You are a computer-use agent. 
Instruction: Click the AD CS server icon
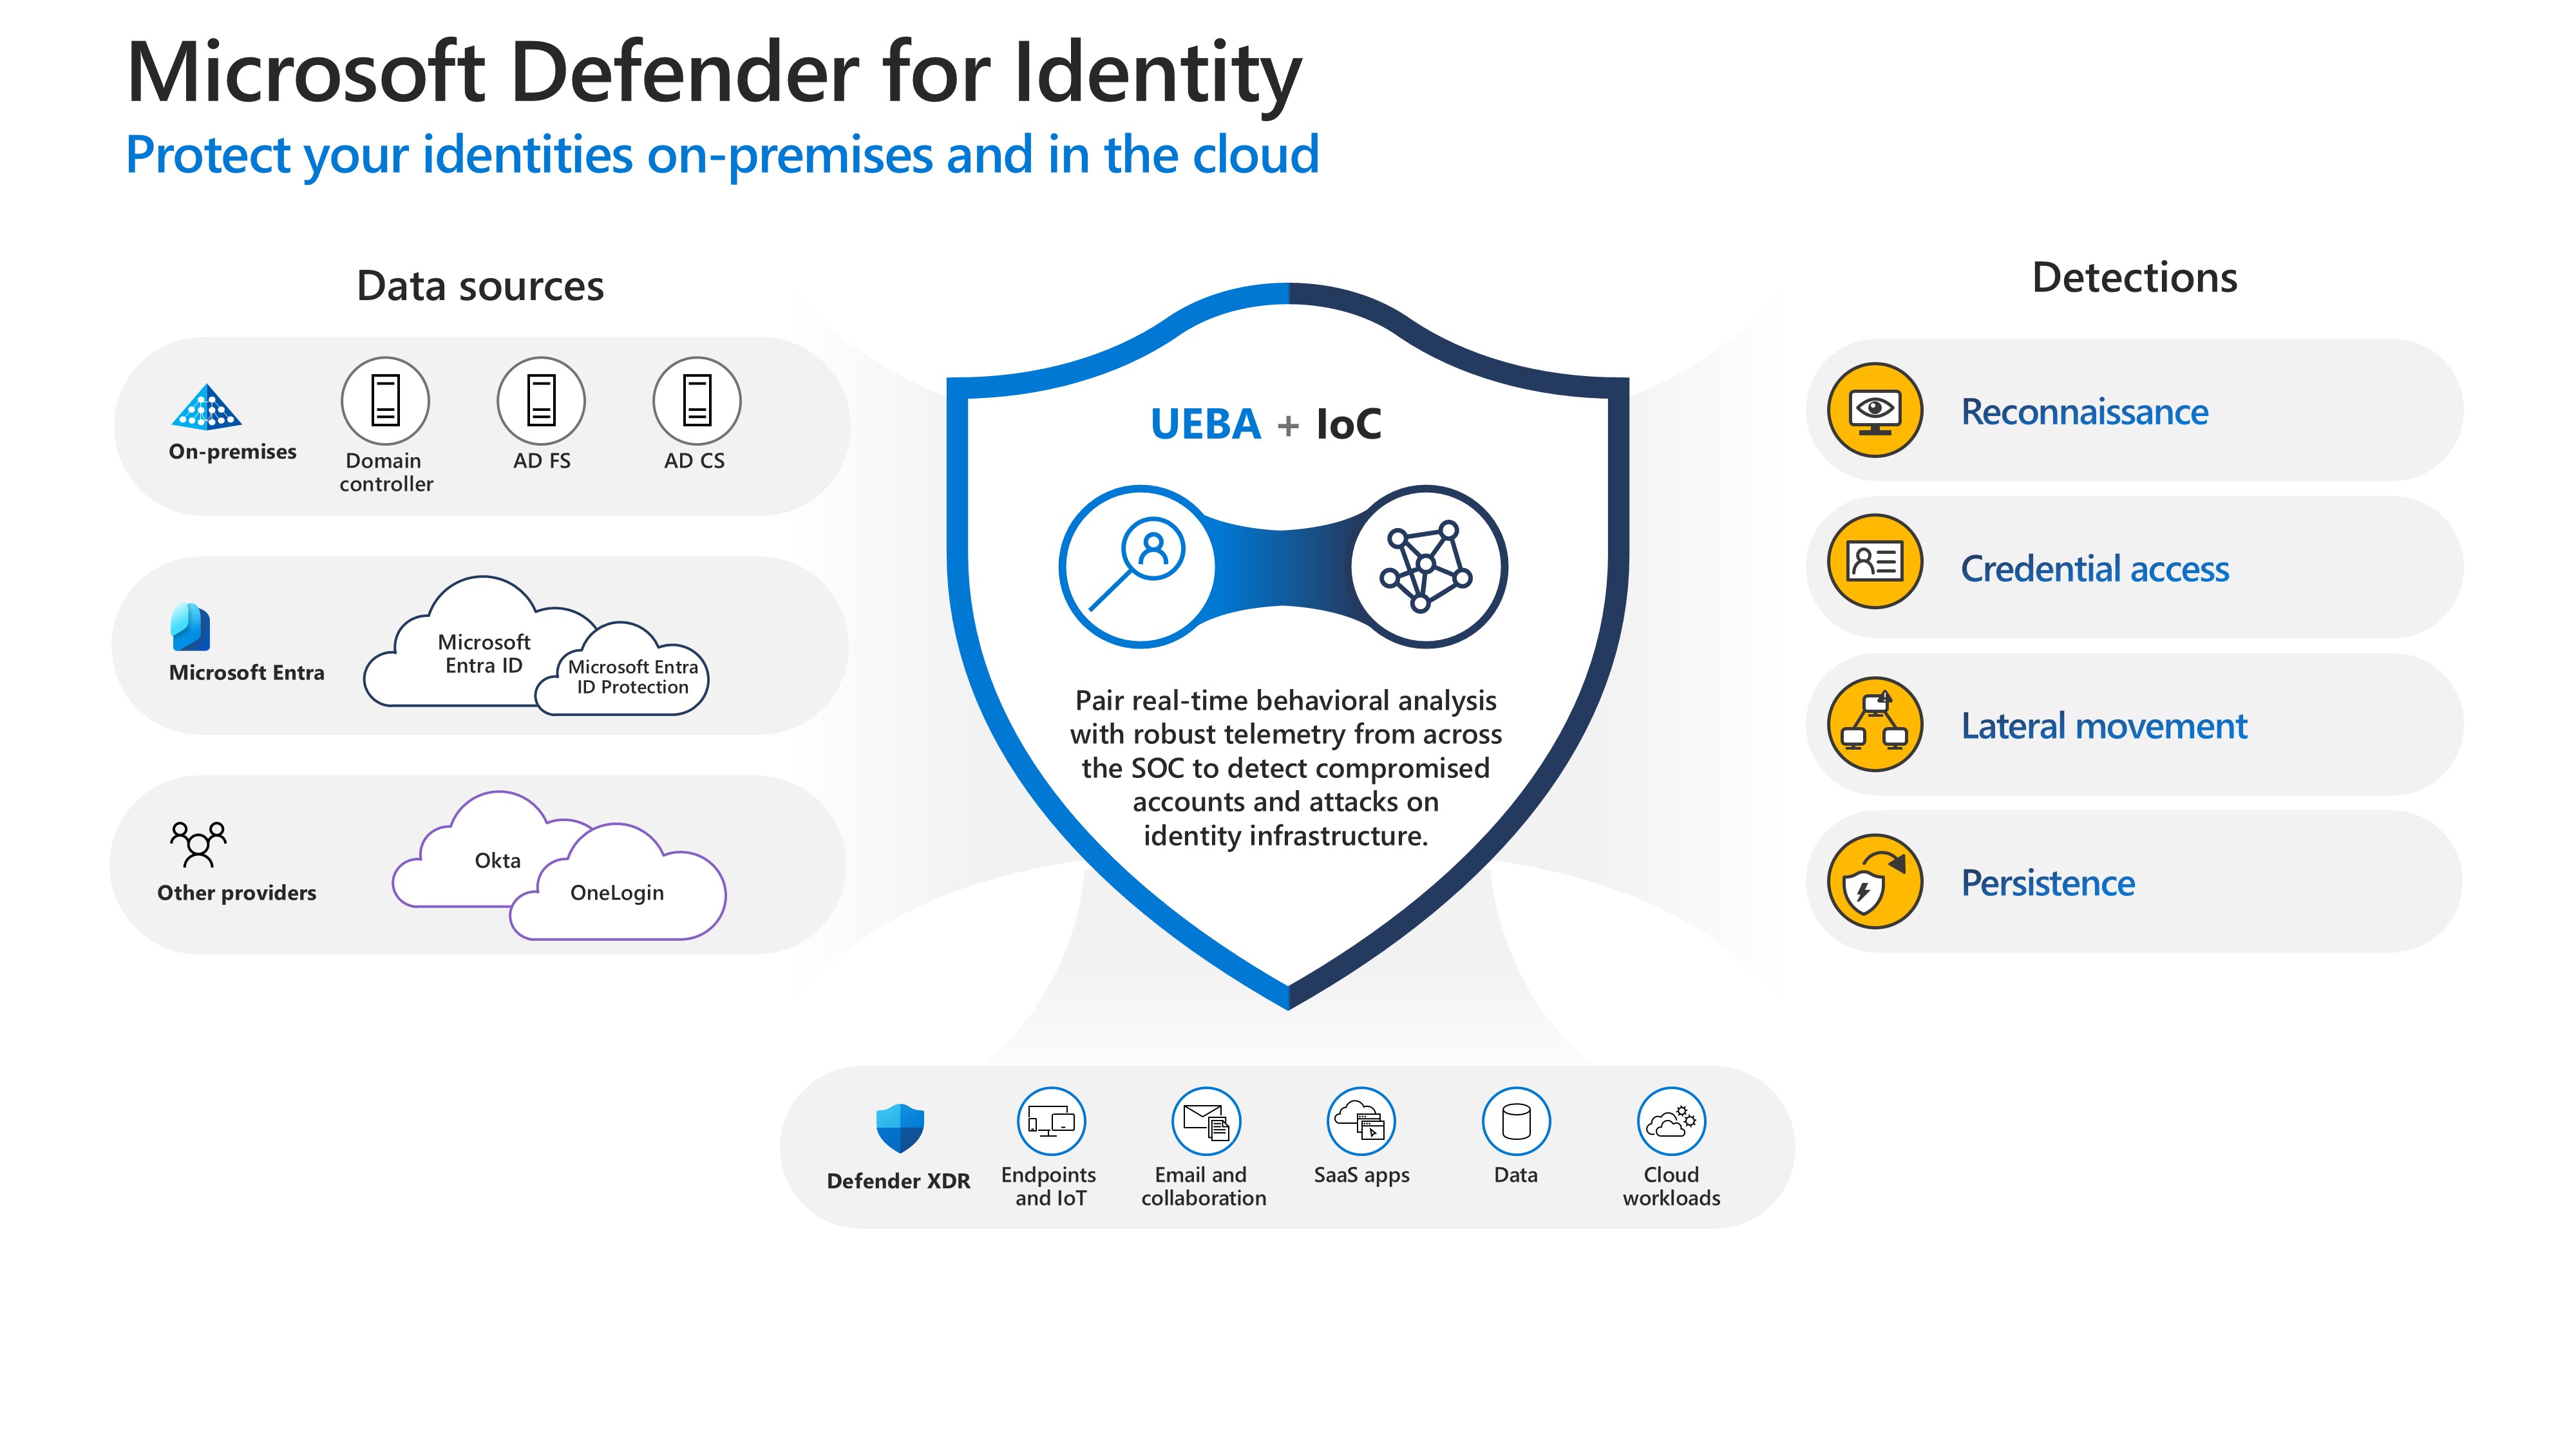(696, 400)
